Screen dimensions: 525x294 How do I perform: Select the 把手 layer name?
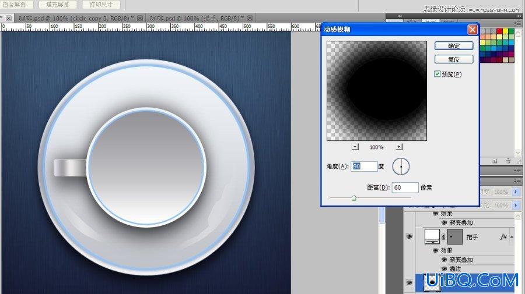click(x=472, y=237)
